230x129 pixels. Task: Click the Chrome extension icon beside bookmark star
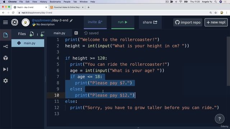click(222, 13)
